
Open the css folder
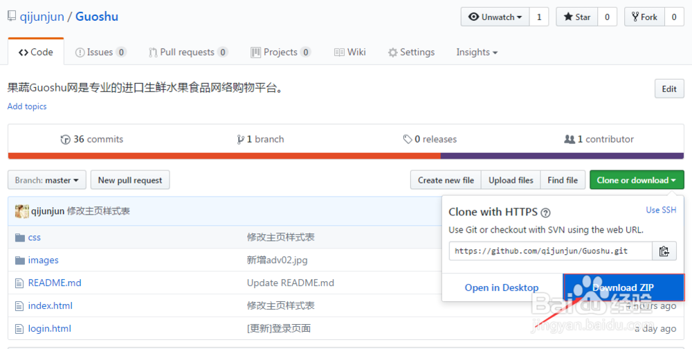click(35, 238)
